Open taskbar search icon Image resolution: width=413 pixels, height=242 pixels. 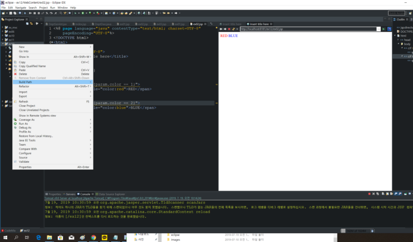(16, 238)
